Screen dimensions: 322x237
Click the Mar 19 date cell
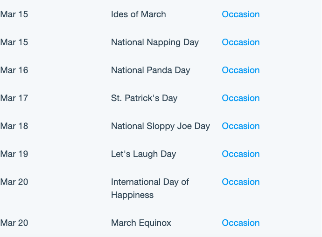coord(14,154)
